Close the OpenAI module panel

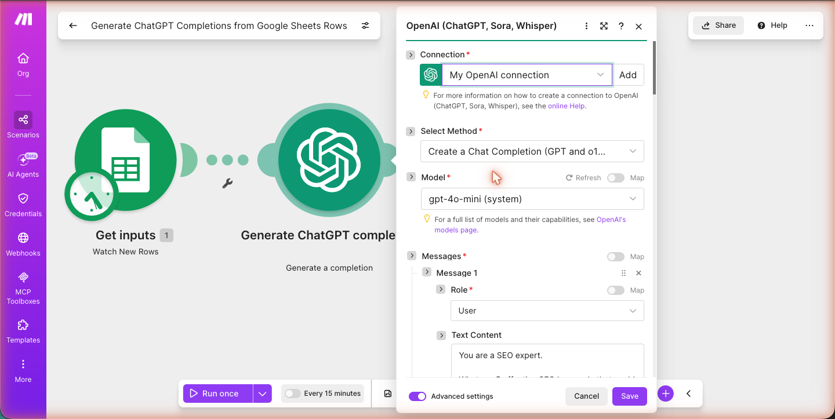638,26
